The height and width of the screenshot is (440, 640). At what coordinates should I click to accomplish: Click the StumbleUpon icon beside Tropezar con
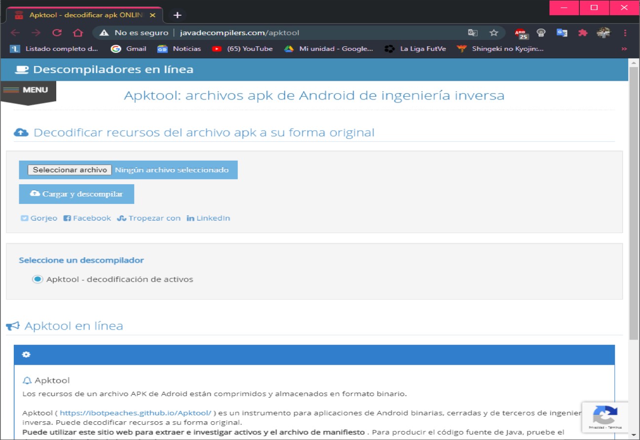click(x=122, y=218)
